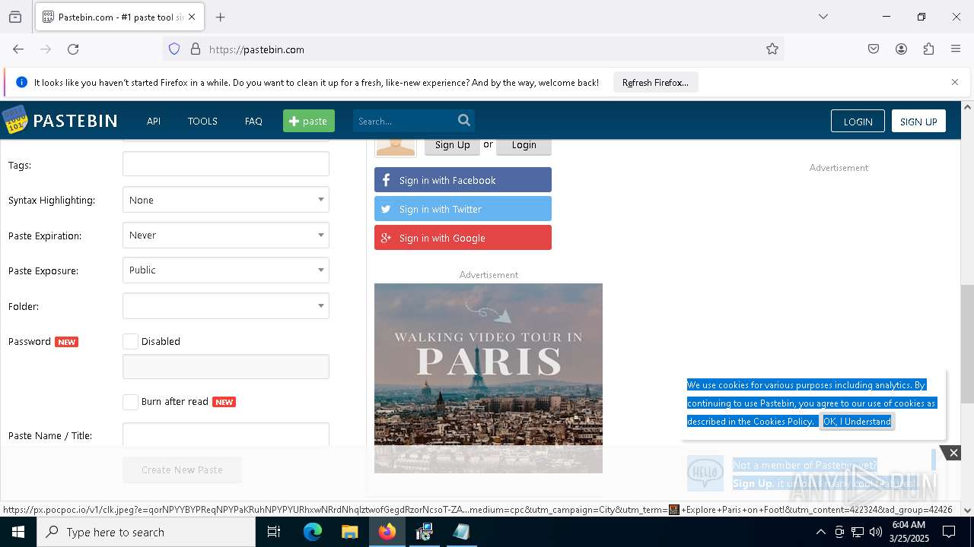Click Create New Paste button

click(x=182, y=470)
